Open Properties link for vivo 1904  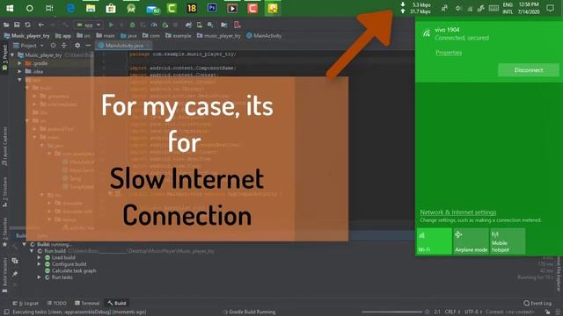coord(449,53)
